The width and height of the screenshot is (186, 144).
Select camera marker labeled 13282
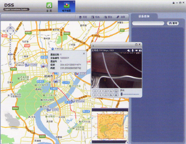pos(27,64)
